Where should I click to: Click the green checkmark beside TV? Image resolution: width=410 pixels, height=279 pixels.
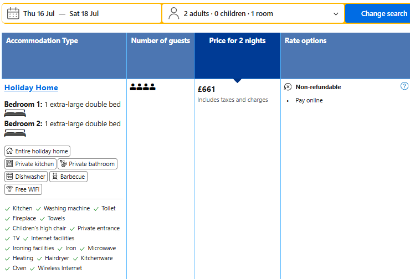pyautogui.click(x=7, y=239)
